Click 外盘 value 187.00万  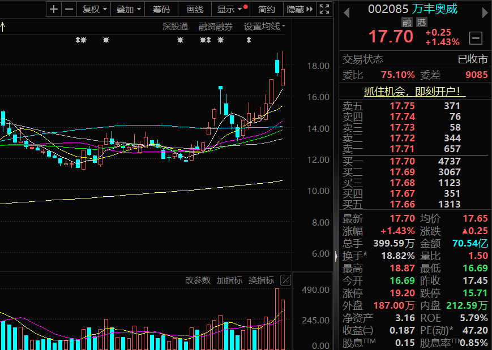(394, 305)
